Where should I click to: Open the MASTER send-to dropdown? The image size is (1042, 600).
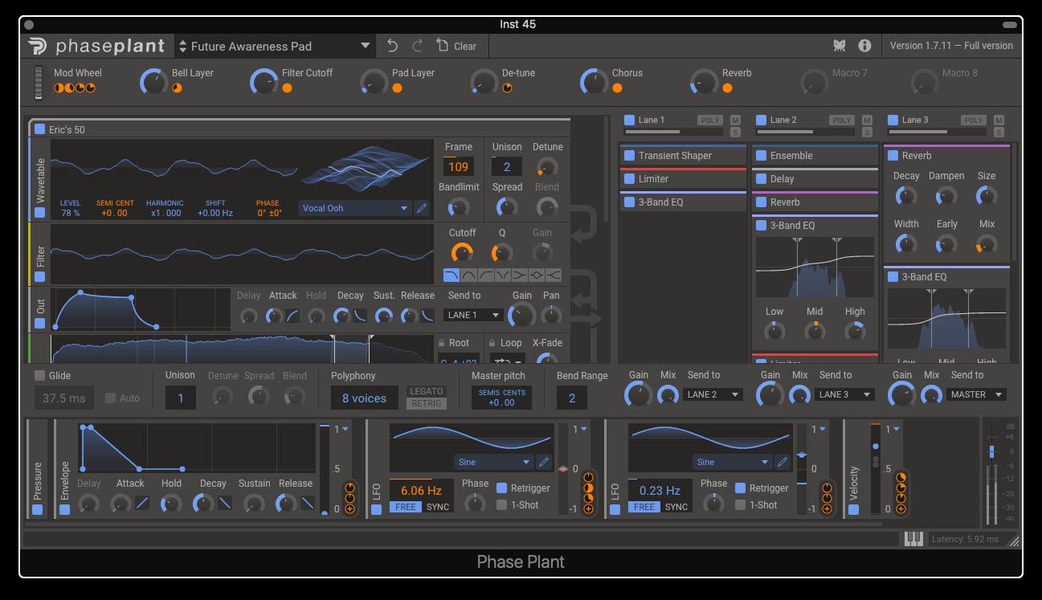[x=977, y=394]
